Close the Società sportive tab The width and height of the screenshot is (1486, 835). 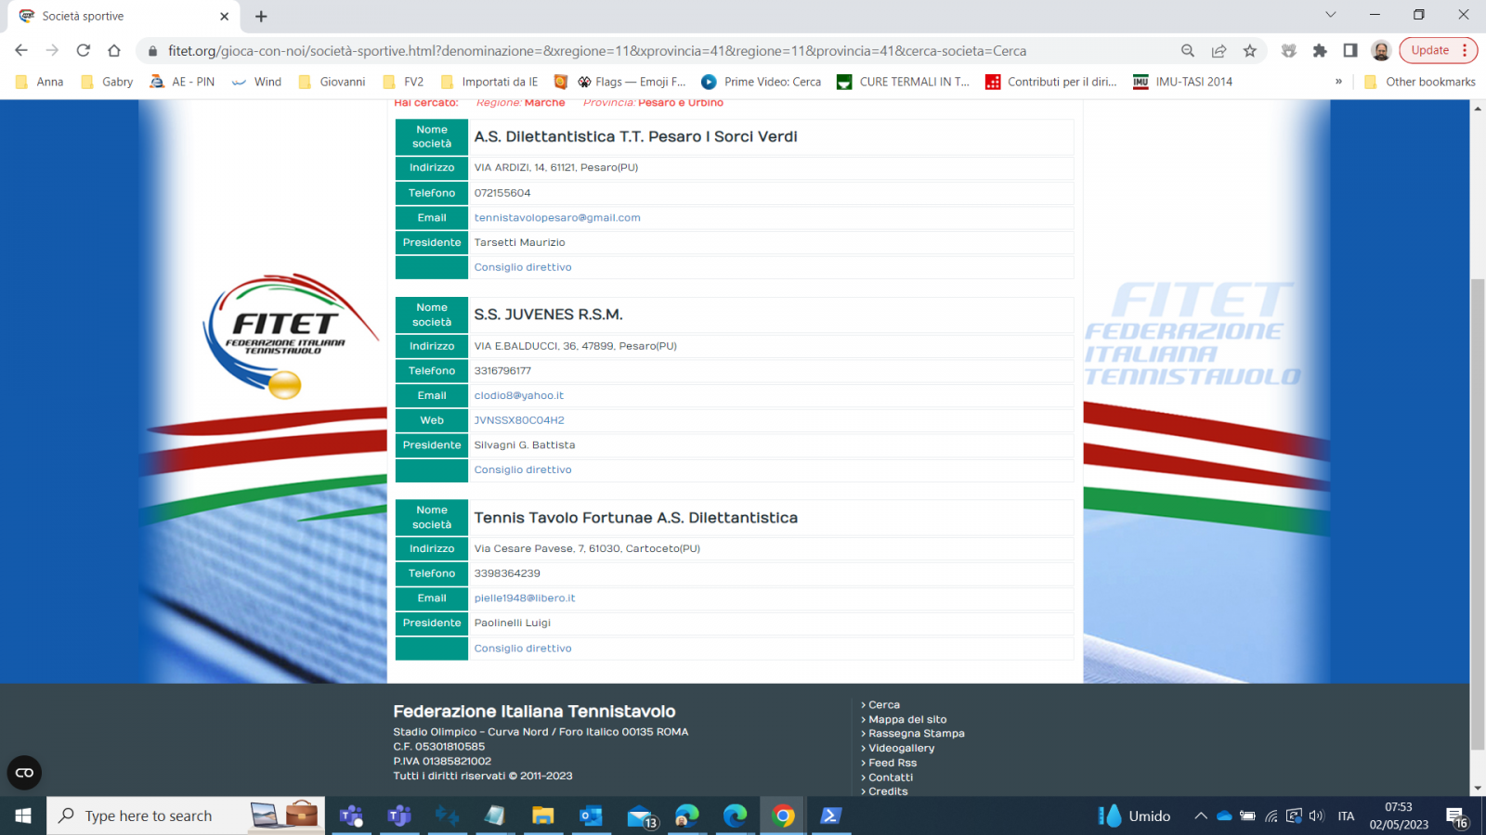click(224, 16)
